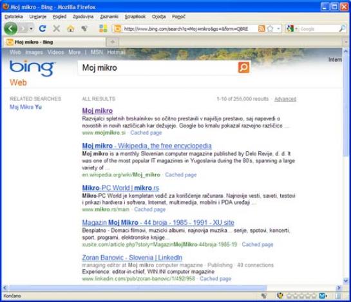This screenshot has width=351, height=302.
Task: Open 'Mikro-PC World | mikro.rs' result
Action: point(120,188)
